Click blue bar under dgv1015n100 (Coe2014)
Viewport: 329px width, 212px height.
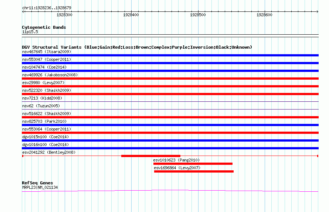coord(170,140)
